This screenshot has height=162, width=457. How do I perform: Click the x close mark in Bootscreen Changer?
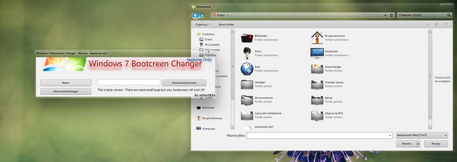208,52
